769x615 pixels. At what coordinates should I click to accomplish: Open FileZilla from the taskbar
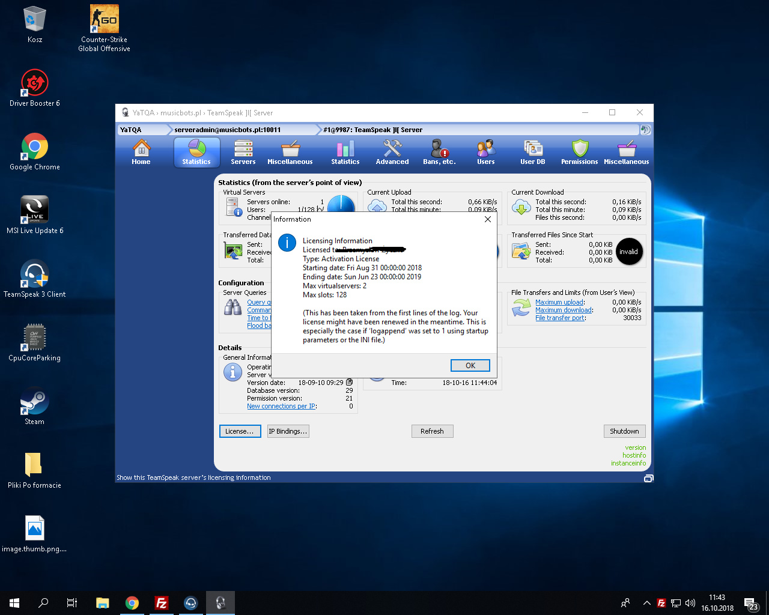pyautogui.click(x=161, y=603)
